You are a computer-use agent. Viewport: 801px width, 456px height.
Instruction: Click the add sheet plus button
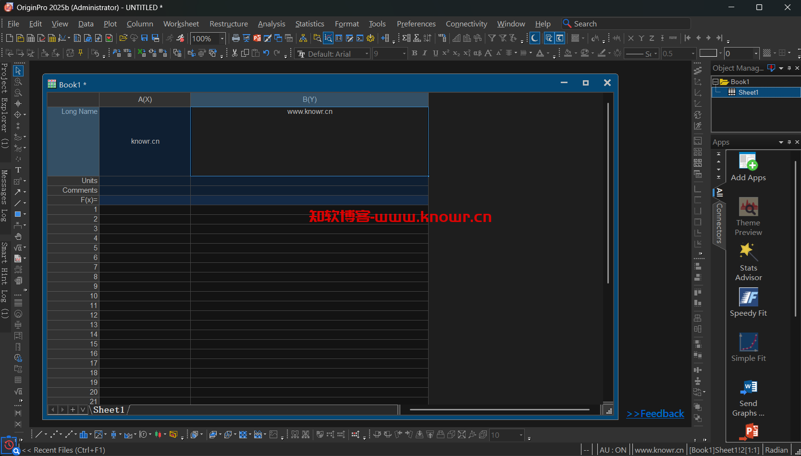73,410
